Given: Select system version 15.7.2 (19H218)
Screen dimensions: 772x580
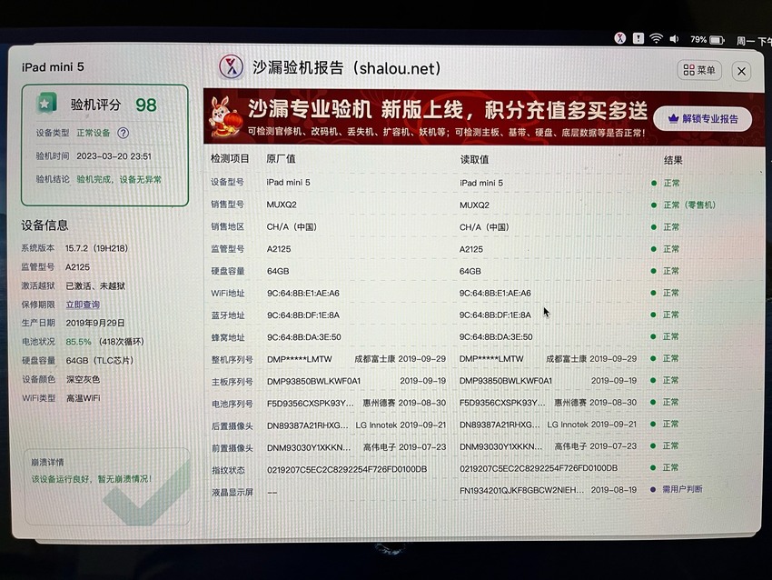Looking at the screenshot, I should click(96, 248).
